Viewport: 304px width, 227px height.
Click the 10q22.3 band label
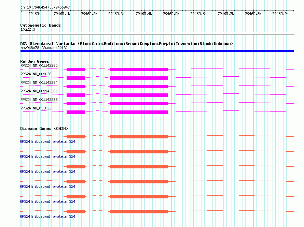28,29
